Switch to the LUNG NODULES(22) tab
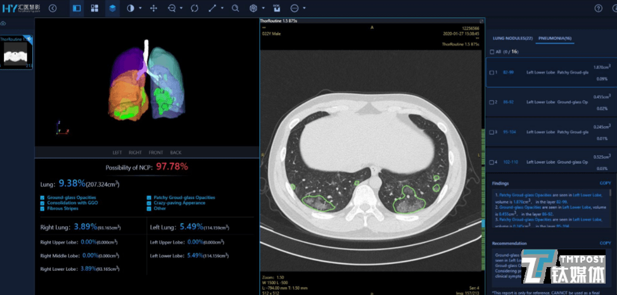 point(512,39)
